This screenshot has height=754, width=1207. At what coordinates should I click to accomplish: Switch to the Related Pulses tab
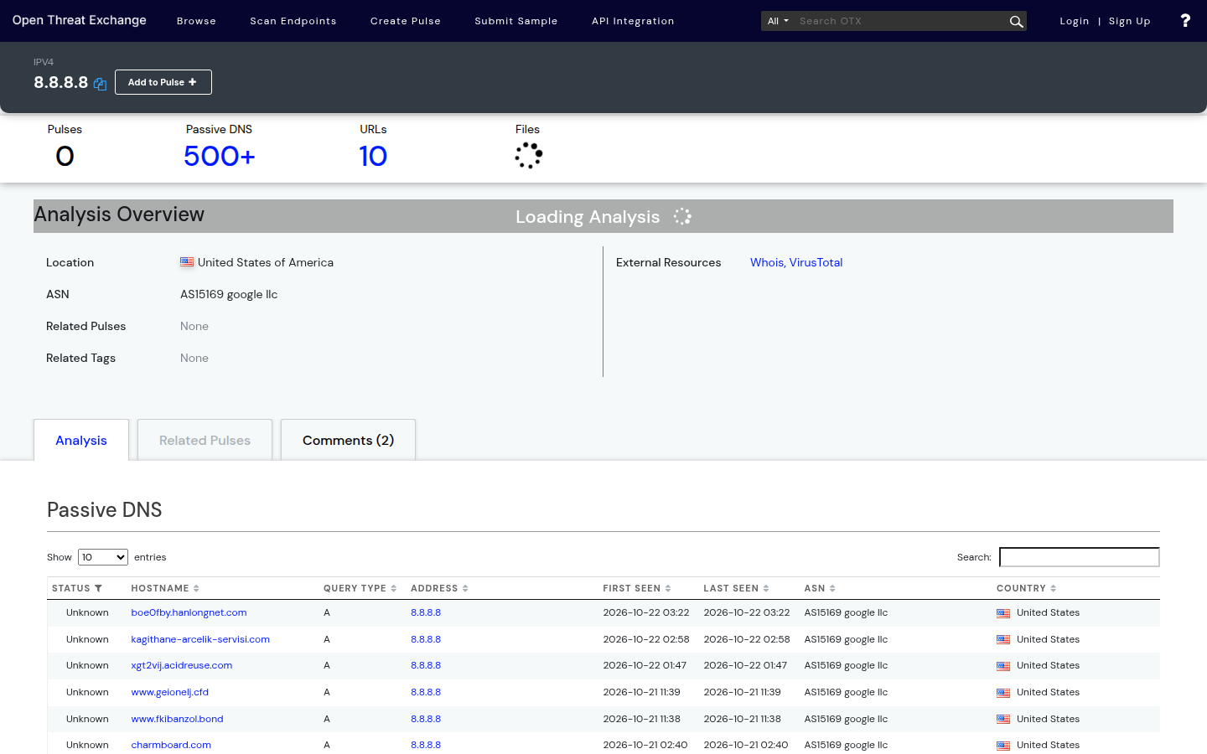205,440
